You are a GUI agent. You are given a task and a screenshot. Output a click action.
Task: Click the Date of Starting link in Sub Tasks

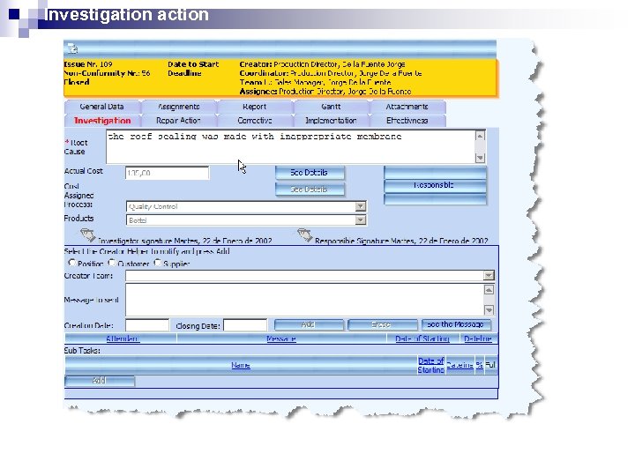pos(431,365)
